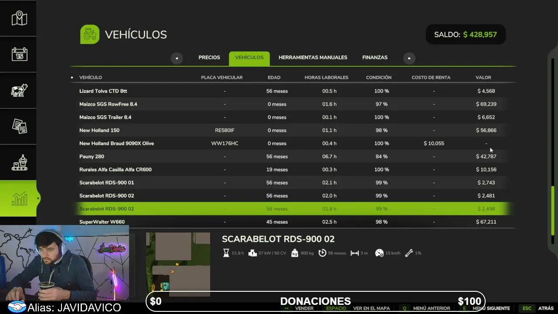
Task: Click the Alias: JAVIDAVICO overlay text
Action: pos(74,307)
